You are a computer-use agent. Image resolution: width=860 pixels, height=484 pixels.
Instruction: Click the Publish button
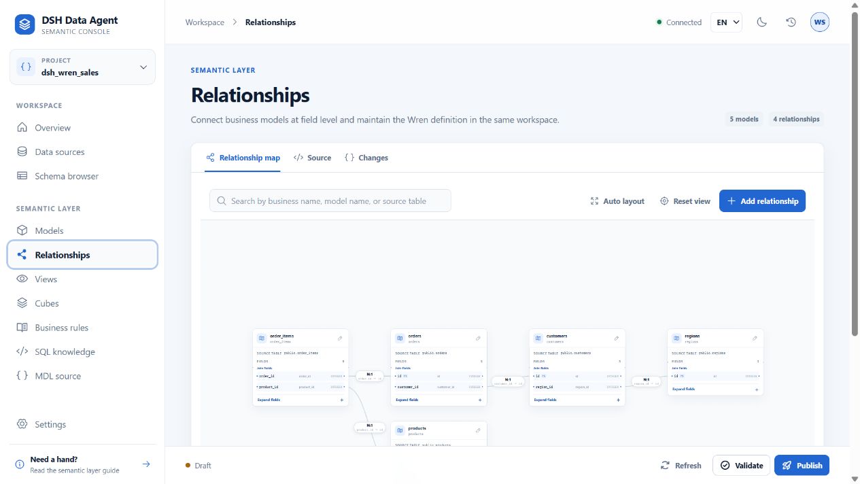coord(802,466)
